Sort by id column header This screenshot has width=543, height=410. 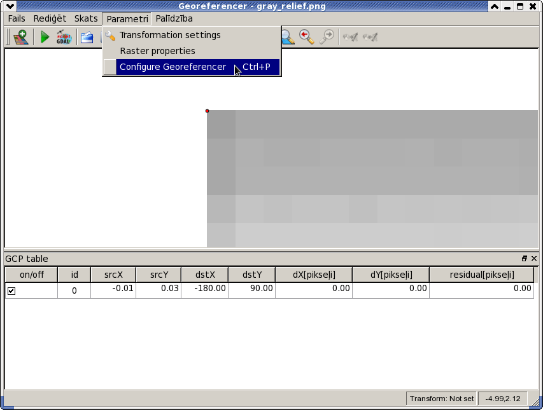[74, 275]
